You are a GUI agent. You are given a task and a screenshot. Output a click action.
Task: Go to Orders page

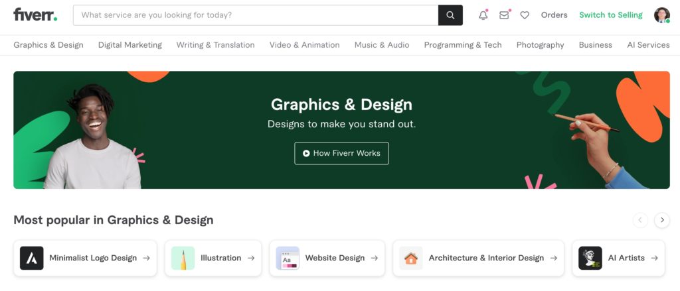554,15
